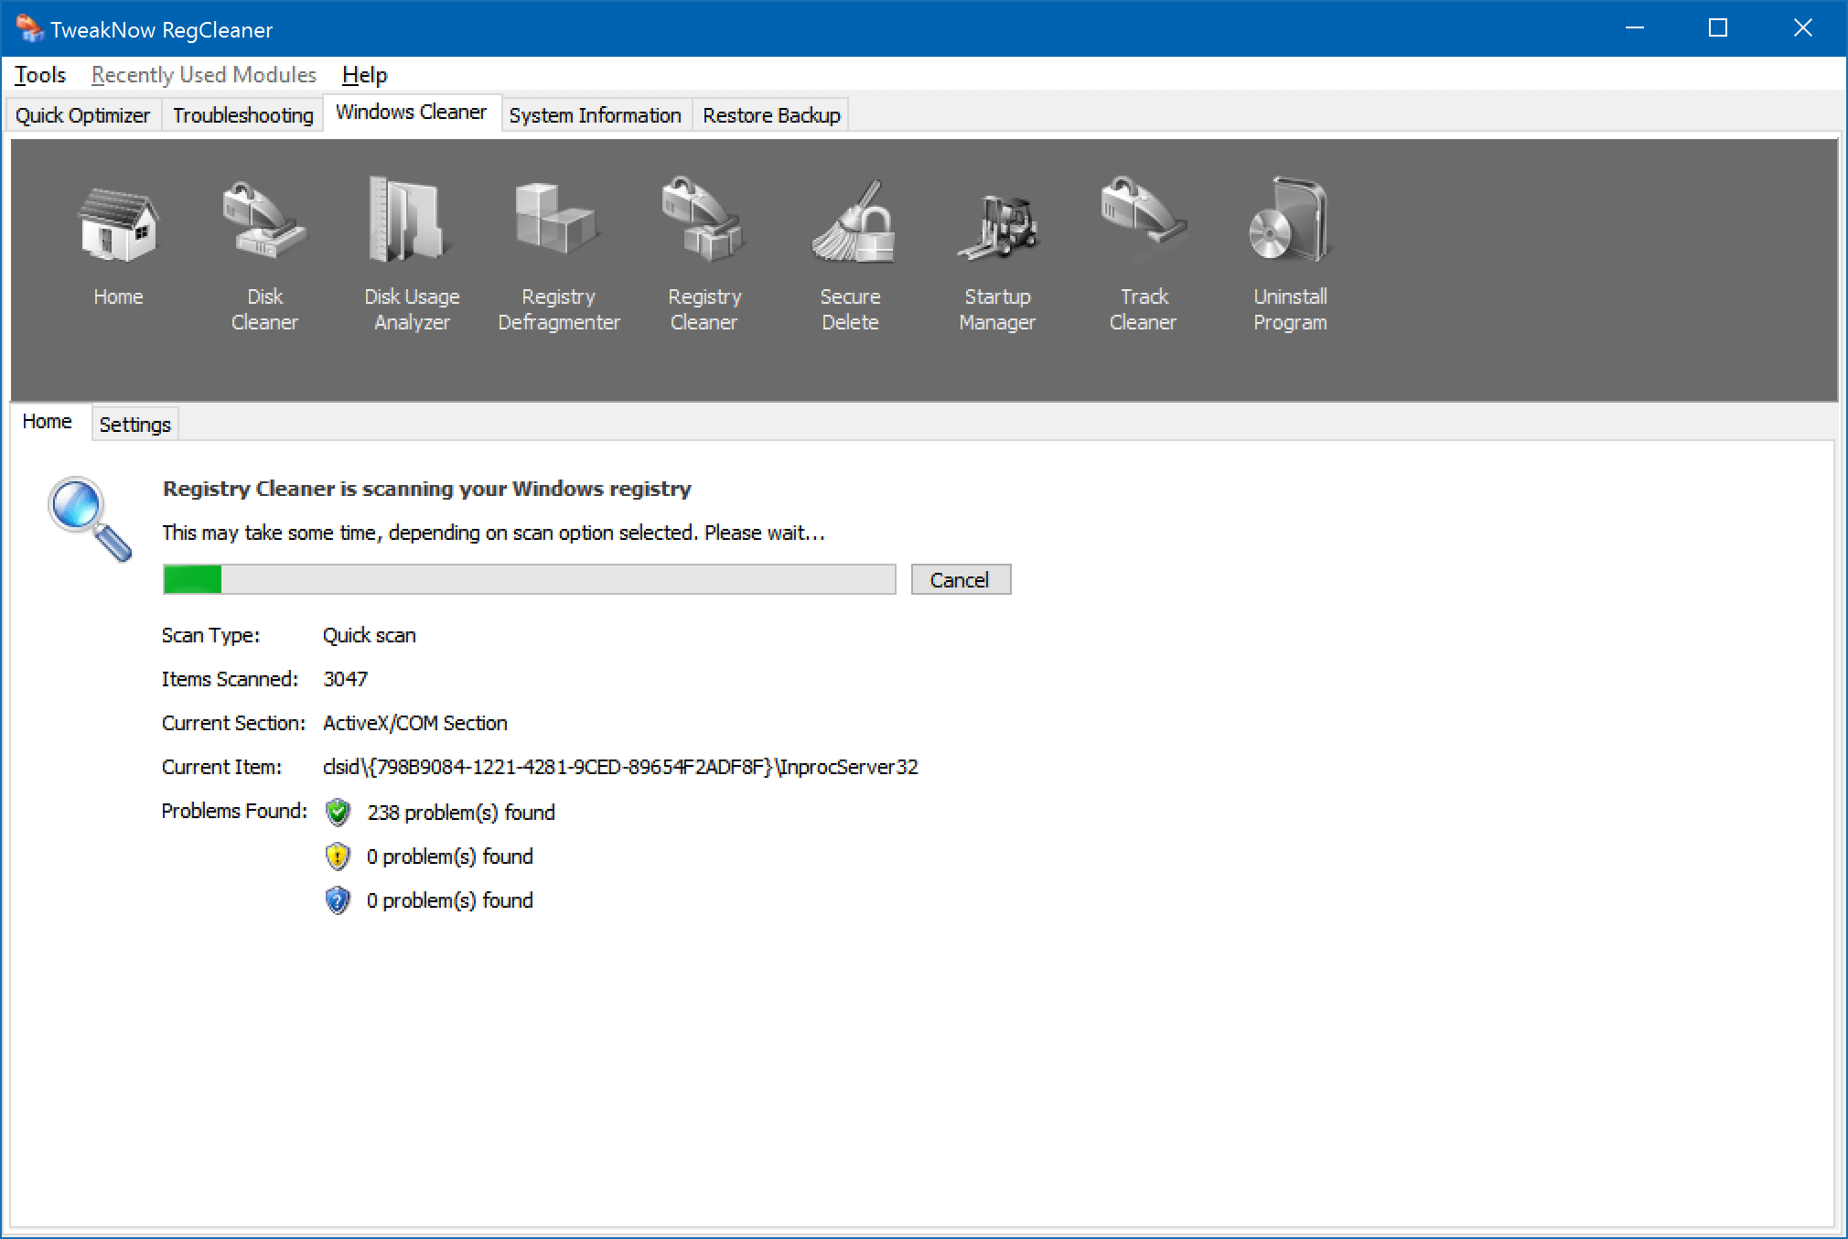Go to the Restore Backup tab
Image resolution: width=1848 pixels, height=1239 pixels.
771,115
